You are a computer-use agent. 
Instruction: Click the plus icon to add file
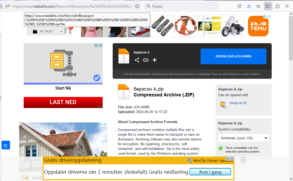pyautogui.click(x=155, y=60)
